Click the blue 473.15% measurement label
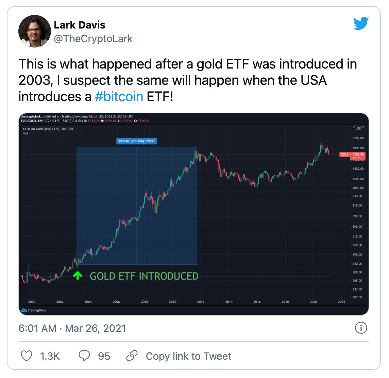Image resolution: width=389 pixels, height=378 pixels. click(x=136, y=141)
